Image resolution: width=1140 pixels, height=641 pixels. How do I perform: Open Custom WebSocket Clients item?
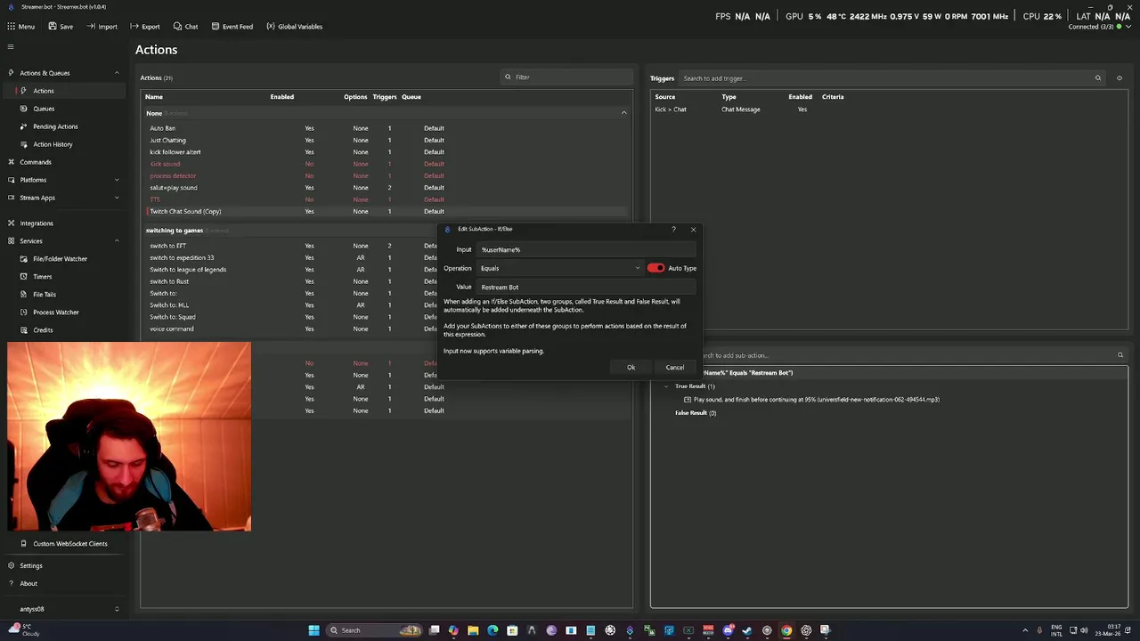pos(69,543)
